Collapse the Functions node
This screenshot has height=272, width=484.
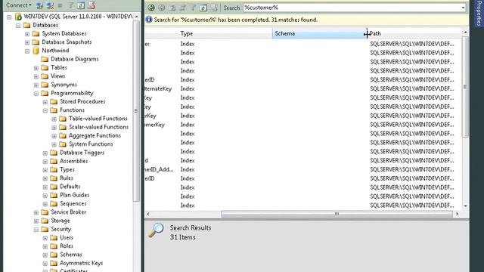tap(45, 110)
